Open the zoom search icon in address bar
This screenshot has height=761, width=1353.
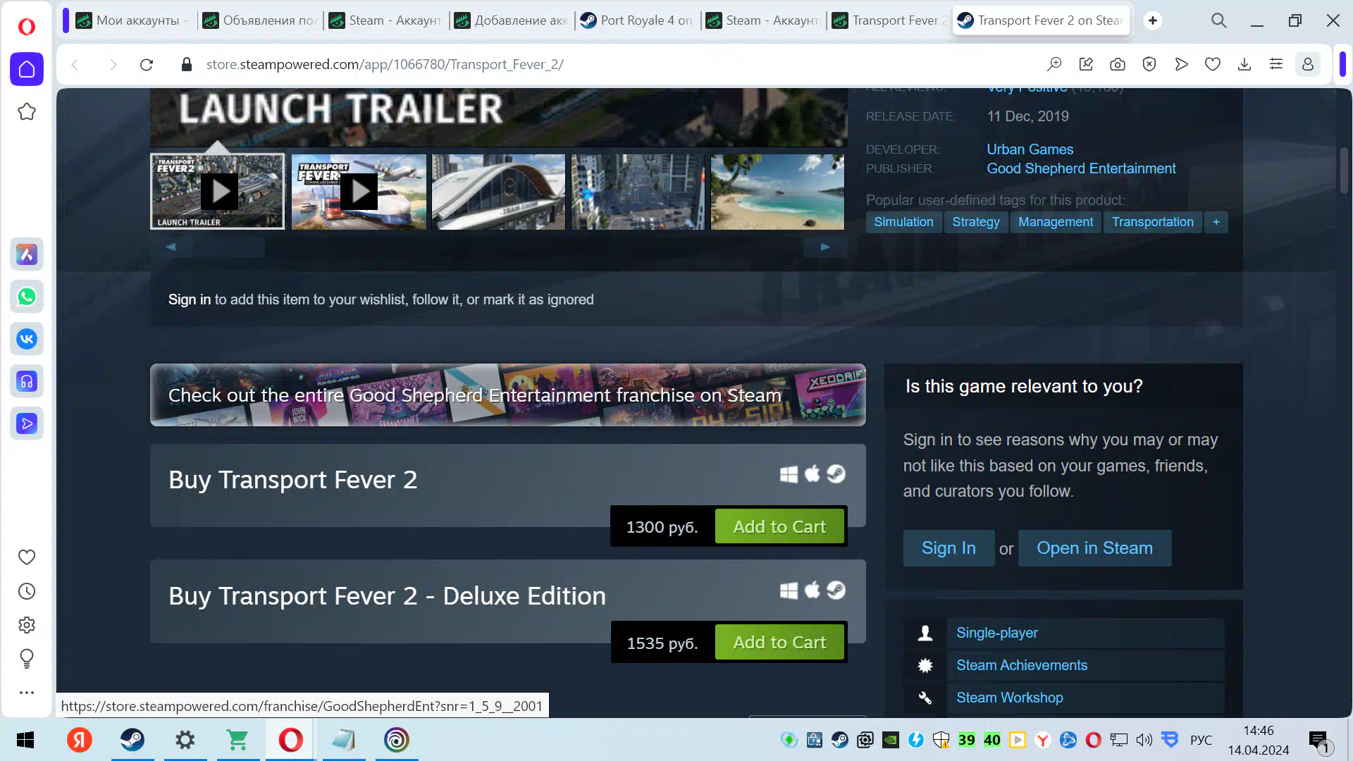(x=1054, y=65)
